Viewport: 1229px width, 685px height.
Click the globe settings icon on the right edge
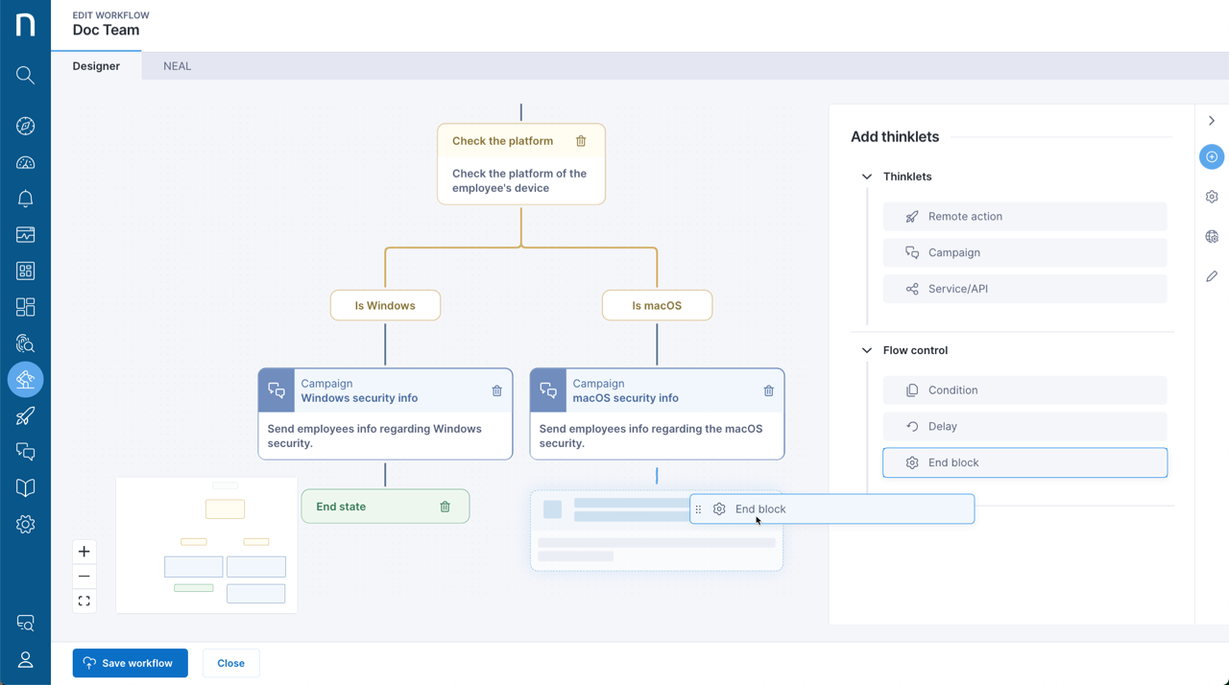(x=1211, y=235)
